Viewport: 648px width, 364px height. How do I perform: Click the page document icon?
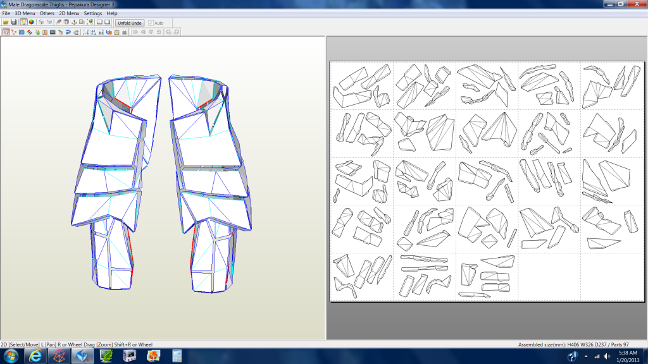[101, 32]
